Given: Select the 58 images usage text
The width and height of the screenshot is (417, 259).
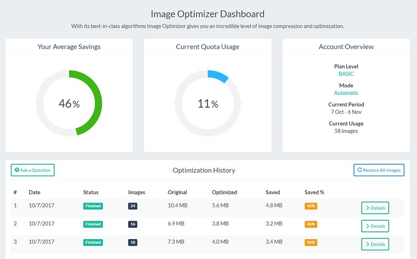Looking at the screenshot, I should pos(346,131).
